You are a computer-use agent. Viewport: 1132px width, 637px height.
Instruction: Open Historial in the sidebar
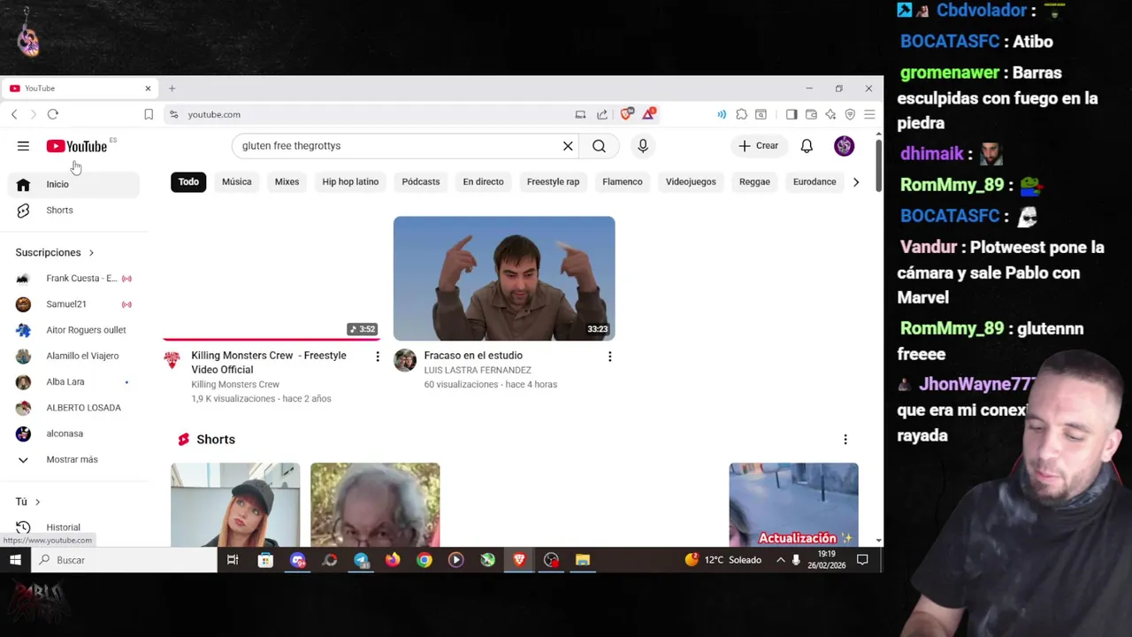74,527
